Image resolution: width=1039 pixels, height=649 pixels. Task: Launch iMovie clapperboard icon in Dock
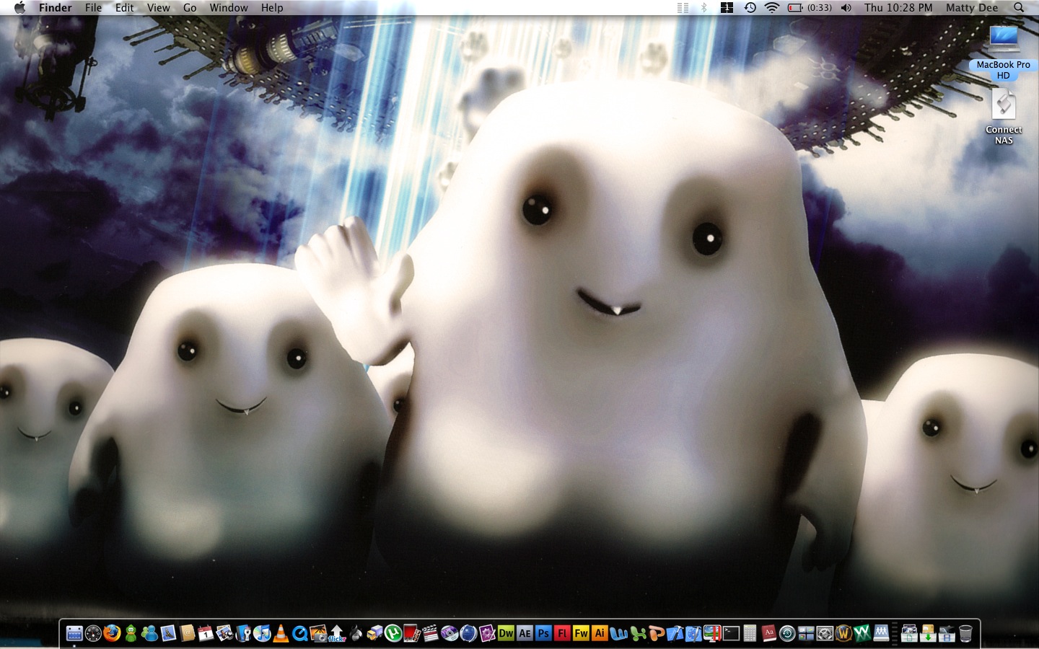pyautogui.click(x=431, y=633)
